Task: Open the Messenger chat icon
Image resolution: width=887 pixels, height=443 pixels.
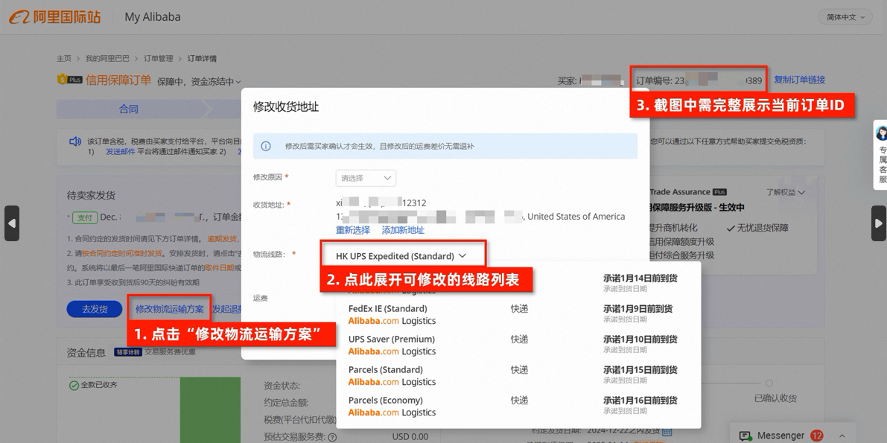Action: coord(745,436)
